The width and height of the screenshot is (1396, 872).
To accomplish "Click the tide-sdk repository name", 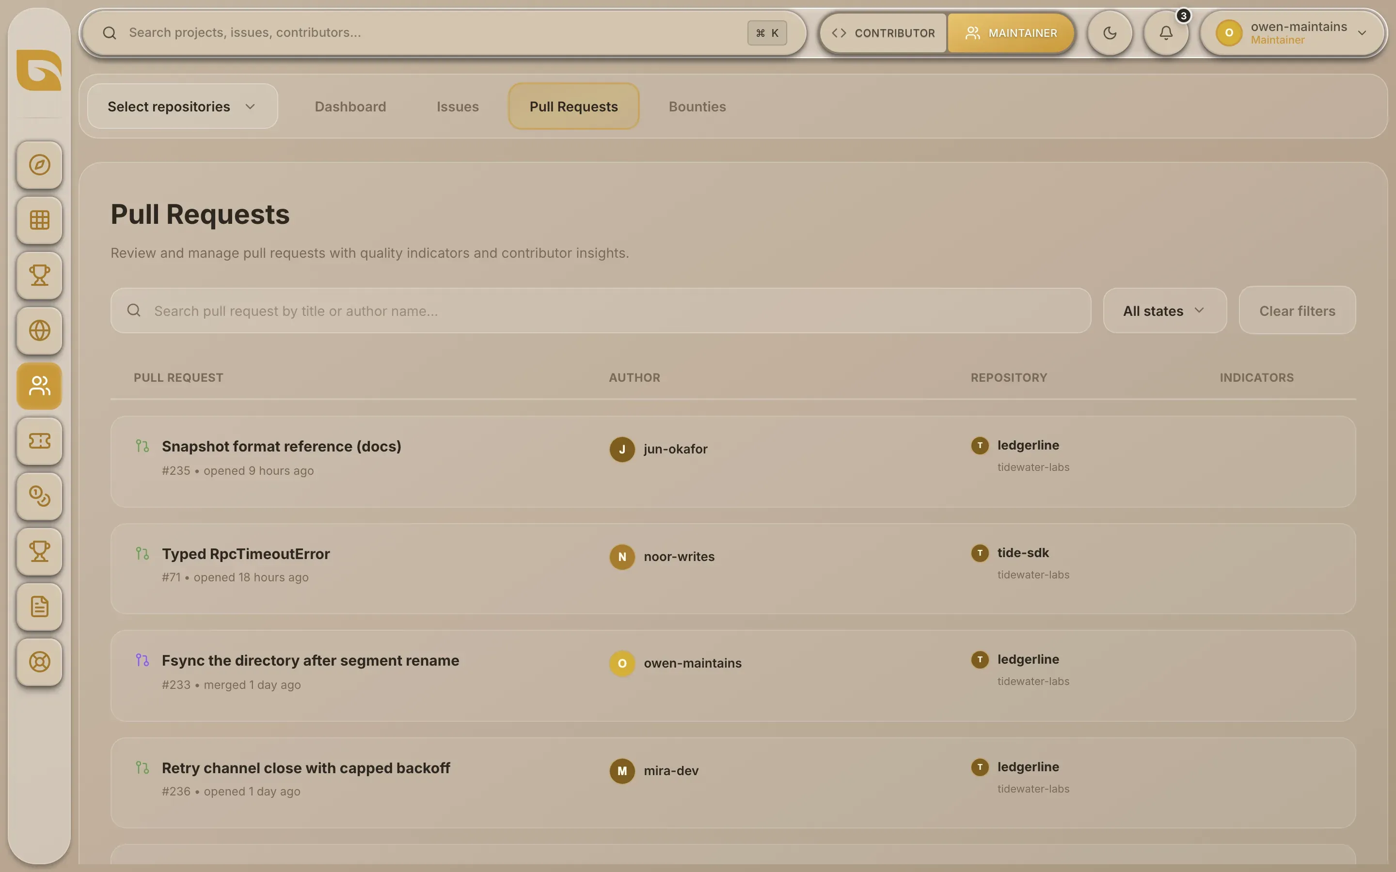I will point(1023,552).
